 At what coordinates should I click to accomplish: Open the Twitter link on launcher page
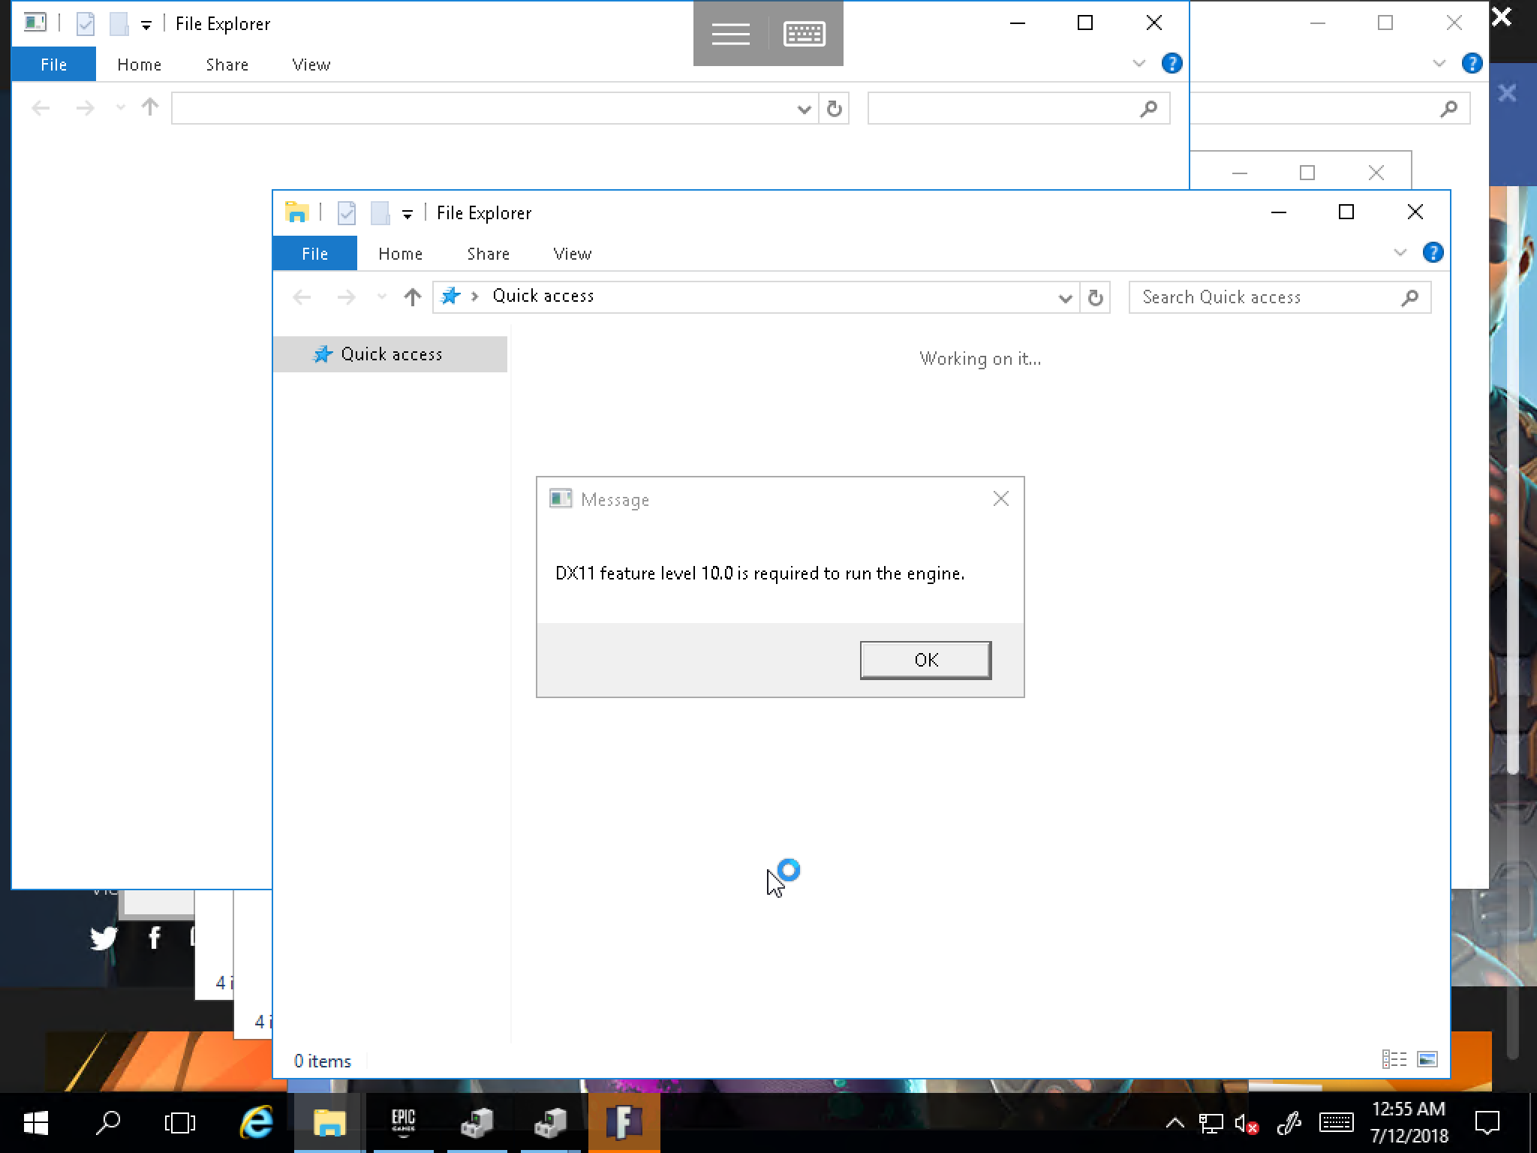(104, 938)
